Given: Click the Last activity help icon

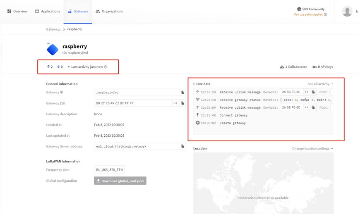Looking at the screenshot, I should [106, 67].
